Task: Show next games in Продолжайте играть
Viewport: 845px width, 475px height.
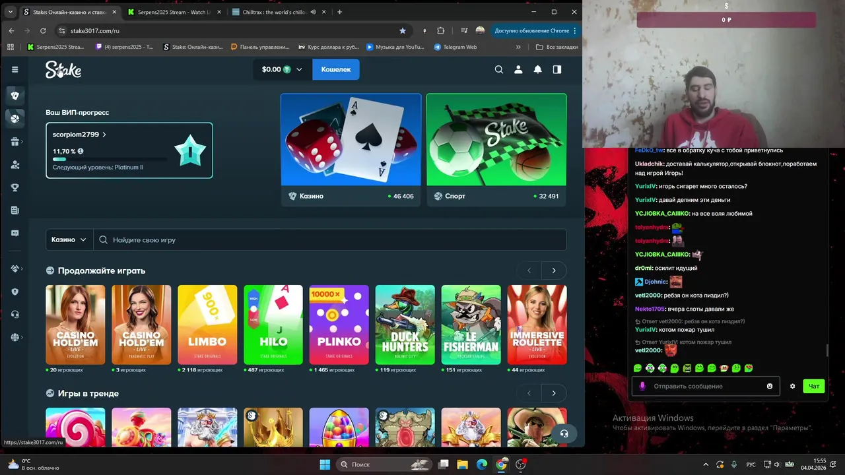Action: [554, 270]
